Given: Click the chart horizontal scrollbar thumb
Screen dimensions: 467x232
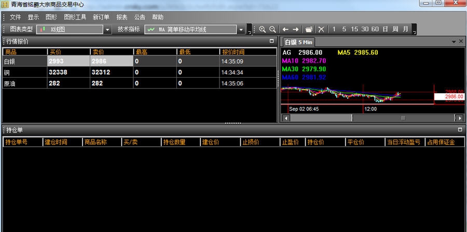Looking at the screenshot, I should pyautogui.click(x=403, y=118).
